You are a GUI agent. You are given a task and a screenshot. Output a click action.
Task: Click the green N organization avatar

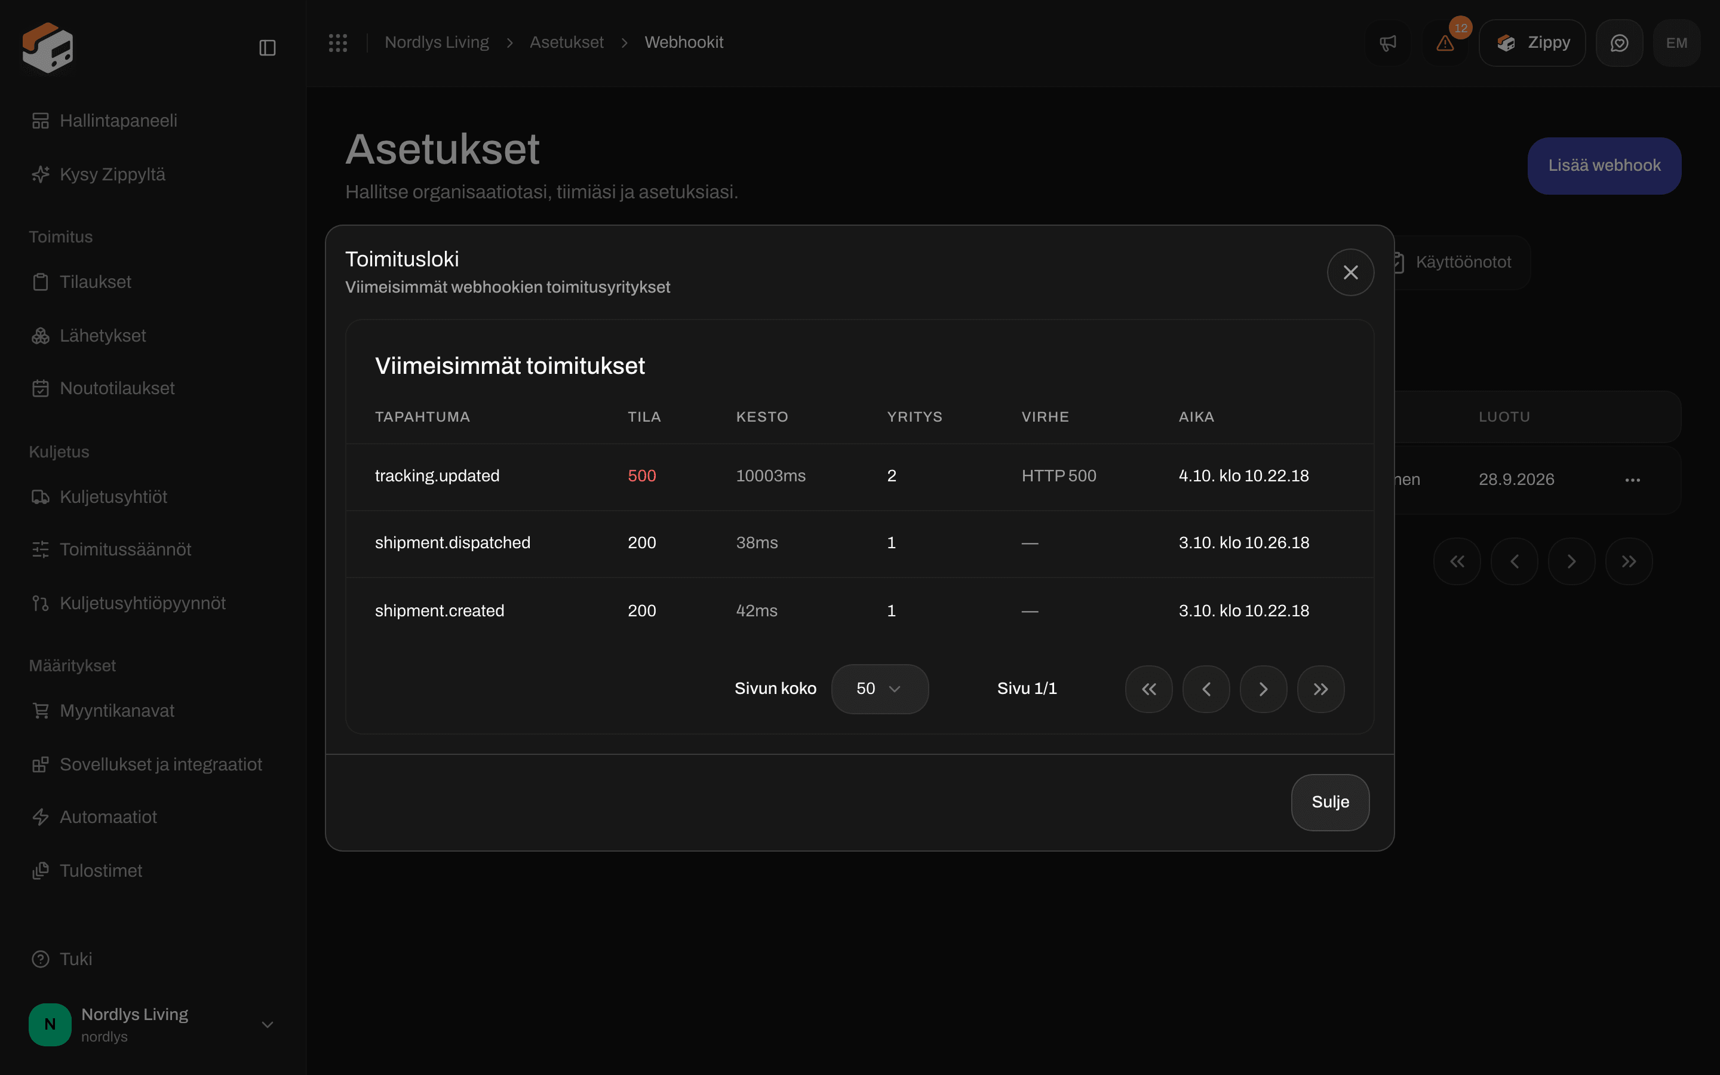[x=50, y=1024]
